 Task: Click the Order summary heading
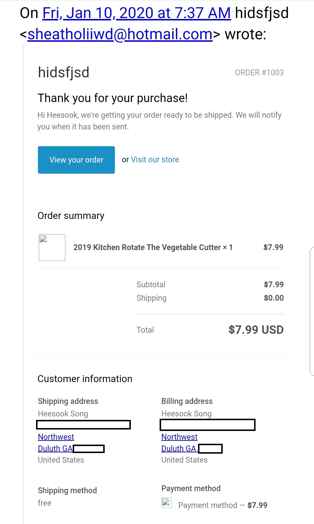71,216
